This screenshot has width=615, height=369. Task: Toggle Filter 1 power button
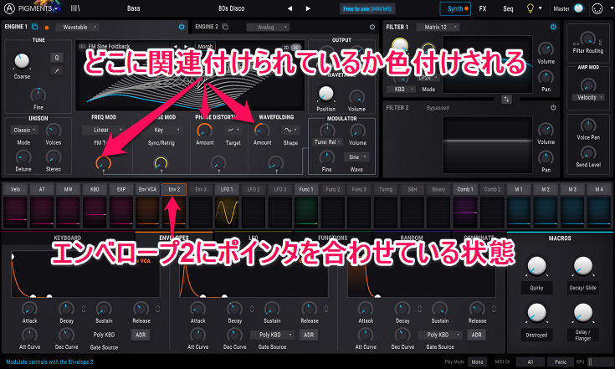click(553, 27)
